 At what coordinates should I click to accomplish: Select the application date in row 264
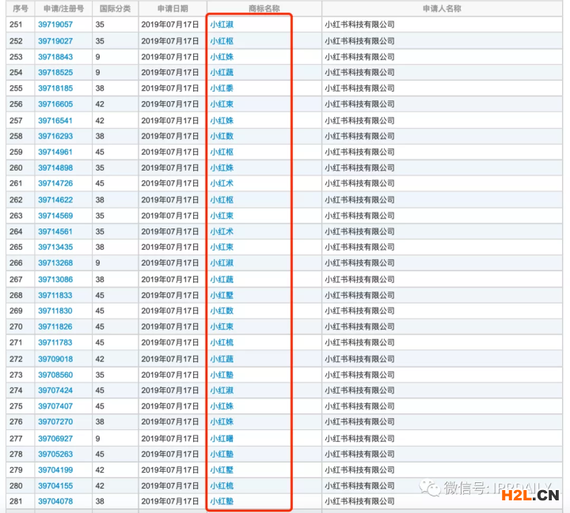[x=170, y=232]
